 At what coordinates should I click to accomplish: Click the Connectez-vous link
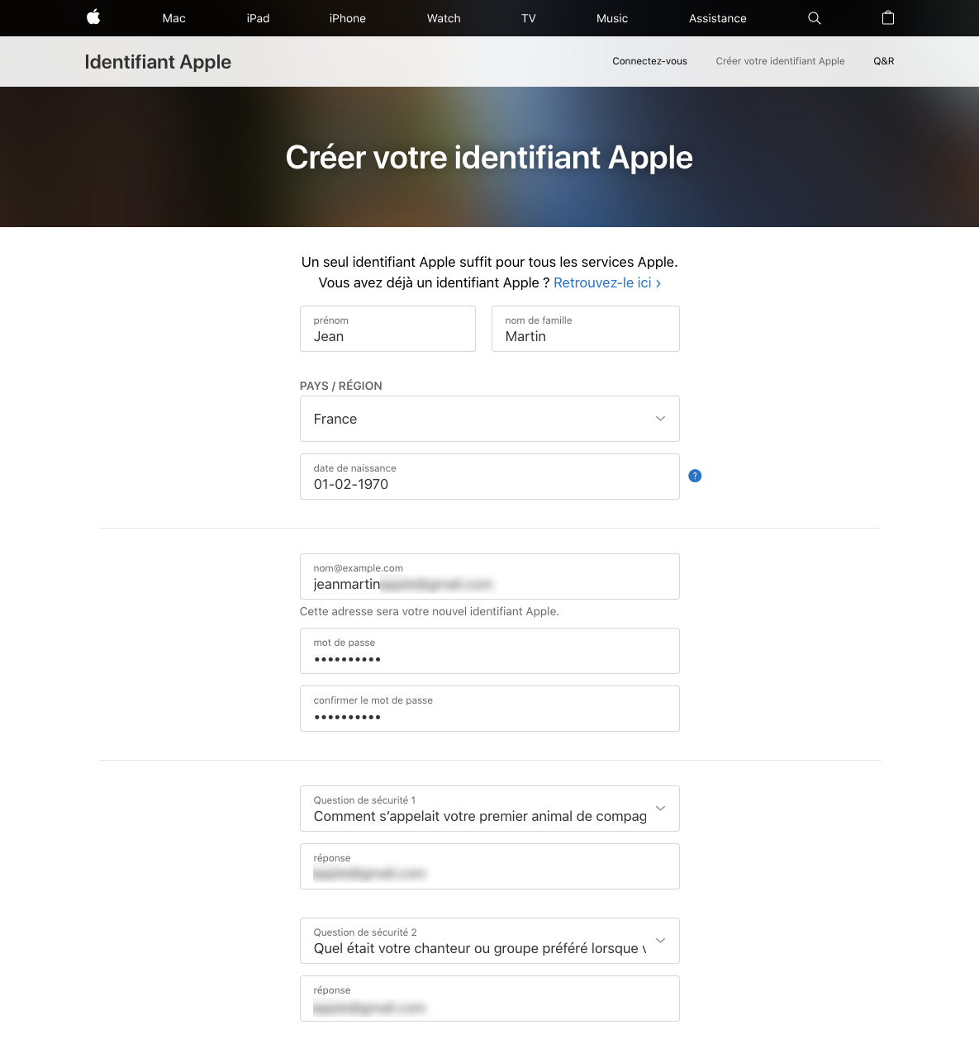649,61
